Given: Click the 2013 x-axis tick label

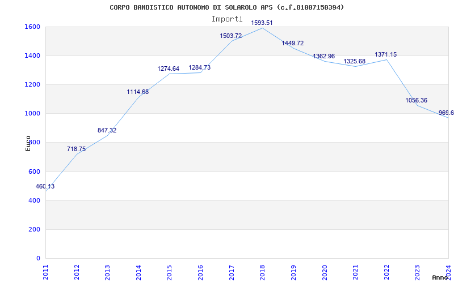Looking at the screenshot, I should [107, 272].
